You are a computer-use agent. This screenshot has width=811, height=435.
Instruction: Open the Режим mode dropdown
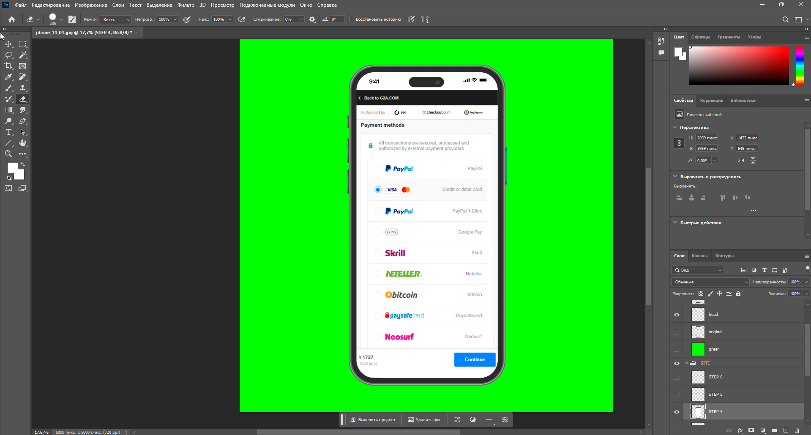pos(116,19)
